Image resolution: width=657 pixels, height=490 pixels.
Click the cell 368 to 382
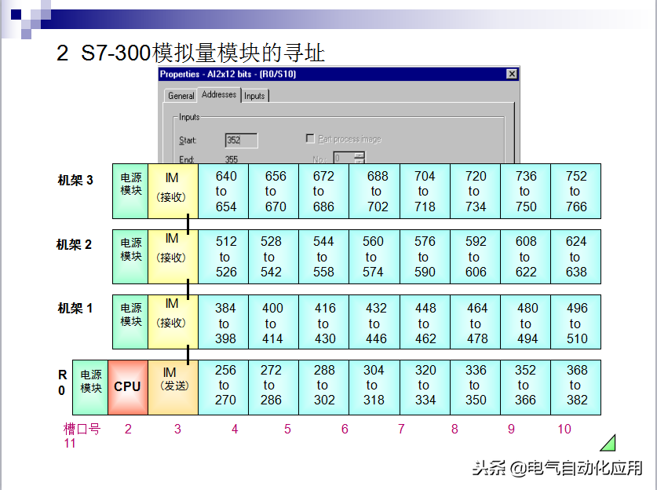(x=576, y=387)
